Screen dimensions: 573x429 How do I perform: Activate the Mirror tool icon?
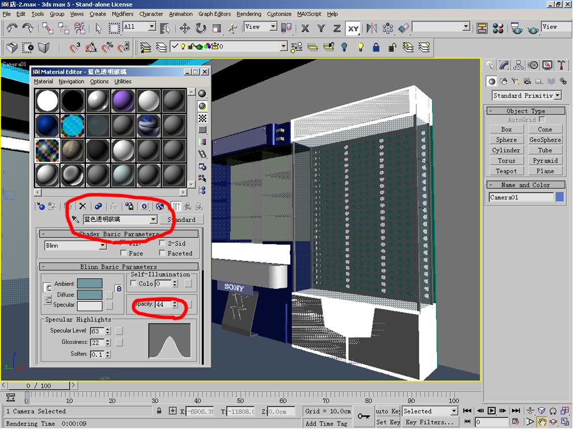(371, 27)
